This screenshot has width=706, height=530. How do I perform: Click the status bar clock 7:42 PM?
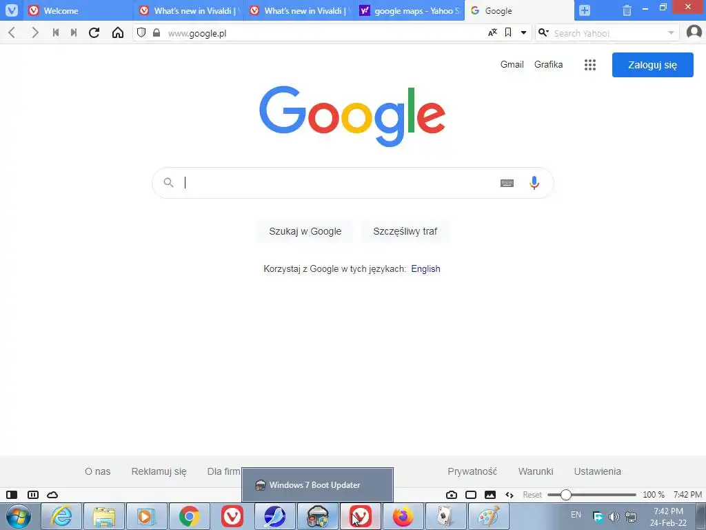tap(687, 494)
